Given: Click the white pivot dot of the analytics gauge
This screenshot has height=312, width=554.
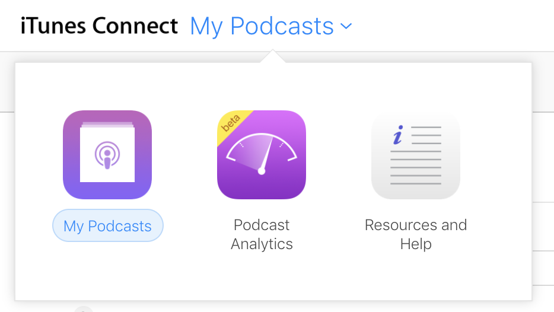Looking at the screenshot, I should 262,171.
